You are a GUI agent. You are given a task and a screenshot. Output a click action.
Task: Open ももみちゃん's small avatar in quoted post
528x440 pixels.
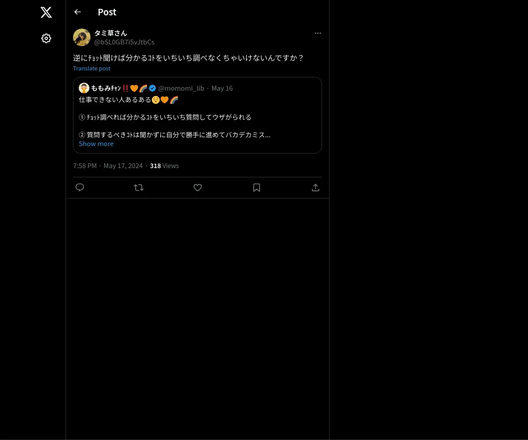[84, 88]
